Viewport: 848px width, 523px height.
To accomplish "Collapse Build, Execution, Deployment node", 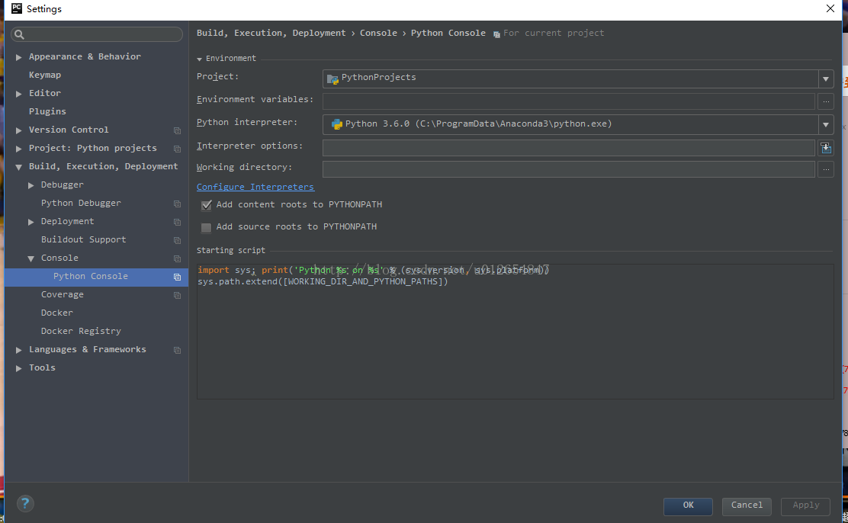I will coord(19,167).
